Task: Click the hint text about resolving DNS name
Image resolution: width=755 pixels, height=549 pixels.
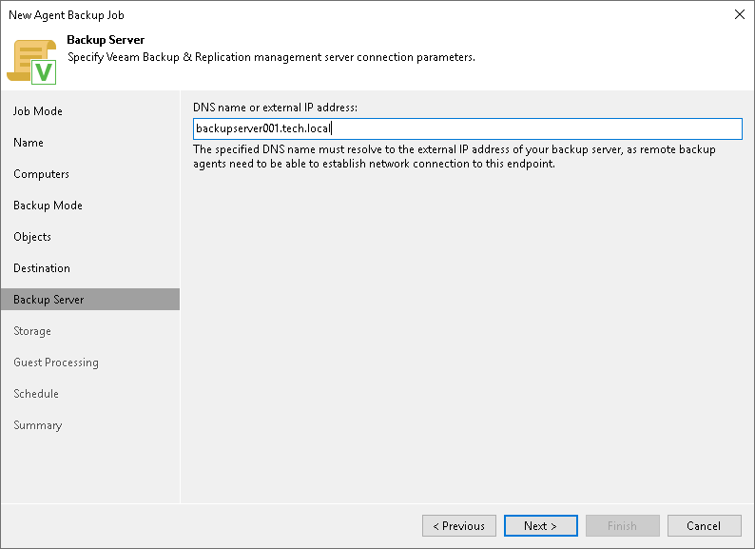Action: [455, 157]
